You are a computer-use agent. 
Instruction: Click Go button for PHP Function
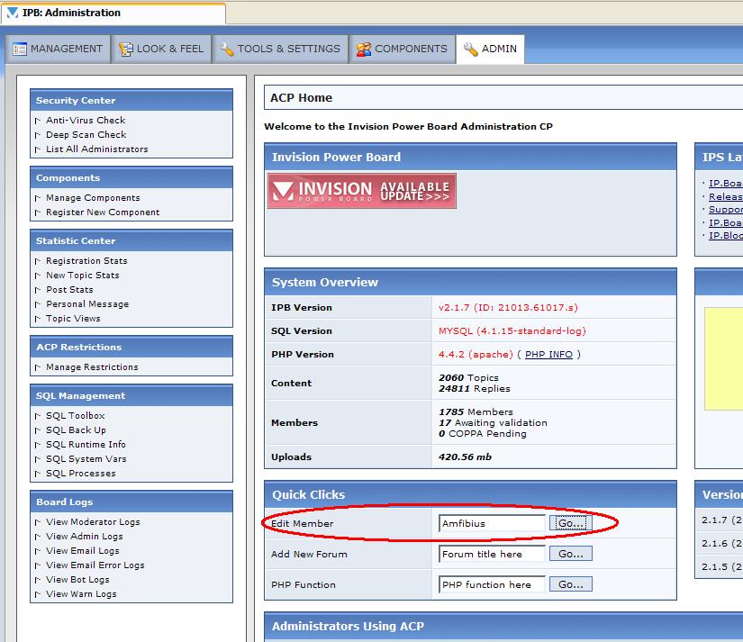pos(570,584)
